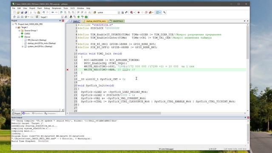The image size is (272, 153).
Task: Navigate backwards arrow icon
Action: 53,12
